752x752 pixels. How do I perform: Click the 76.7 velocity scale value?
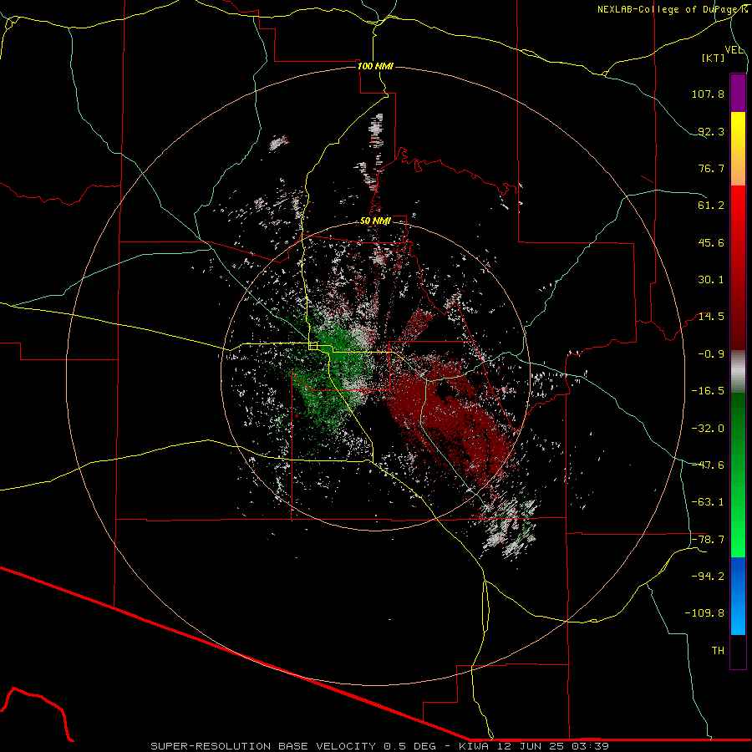pos(711,168)
